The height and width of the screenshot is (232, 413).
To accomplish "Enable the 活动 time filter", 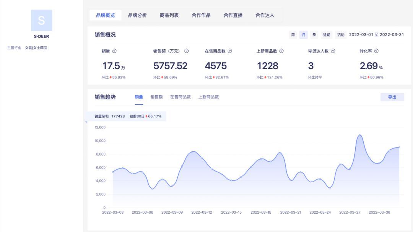I will click(340, 34).
